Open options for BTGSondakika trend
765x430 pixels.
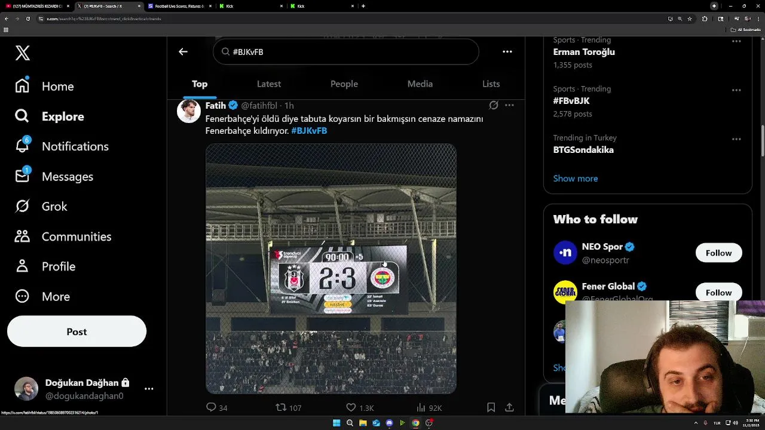point(736,139)
